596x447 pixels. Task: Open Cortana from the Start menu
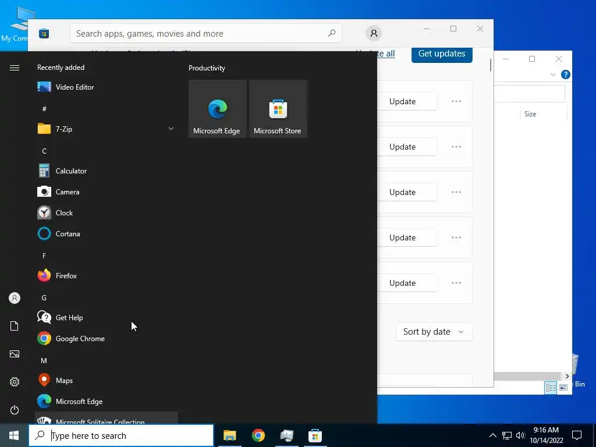[x=107, y=234]
